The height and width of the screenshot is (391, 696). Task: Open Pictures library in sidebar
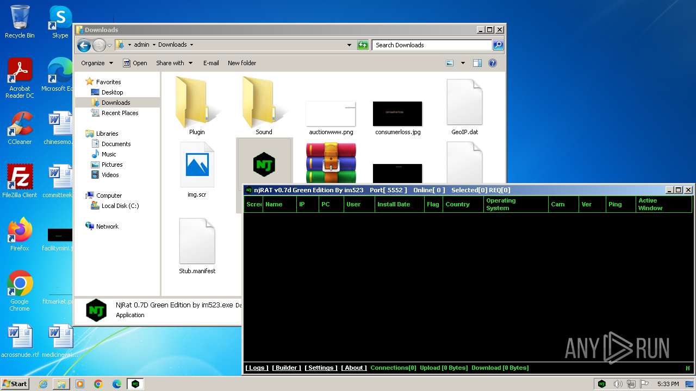pyautogui.click(x=112, y=165)
